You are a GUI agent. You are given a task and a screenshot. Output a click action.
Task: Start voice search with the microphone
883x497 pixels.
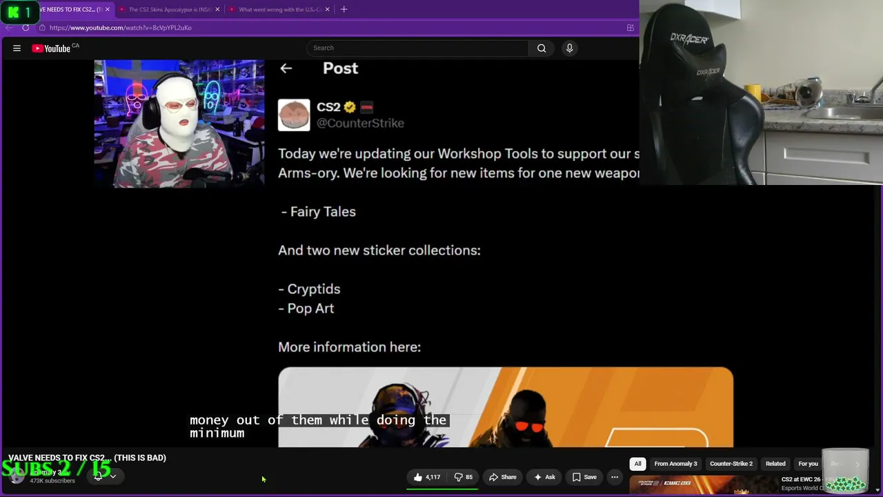click(x=569, y=48)
